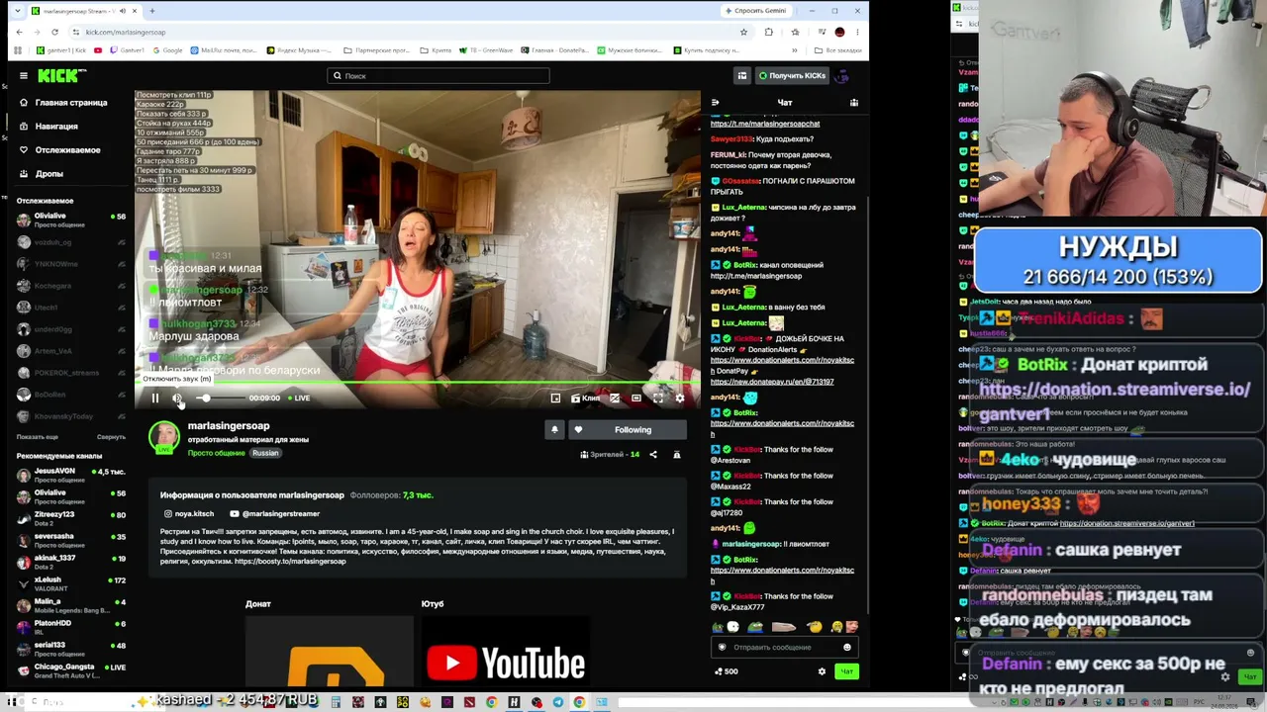Open the new.donatepay.ru link in chat
Image resolution: width=1267 pixels, height=712 pixels.
(772, 382)
